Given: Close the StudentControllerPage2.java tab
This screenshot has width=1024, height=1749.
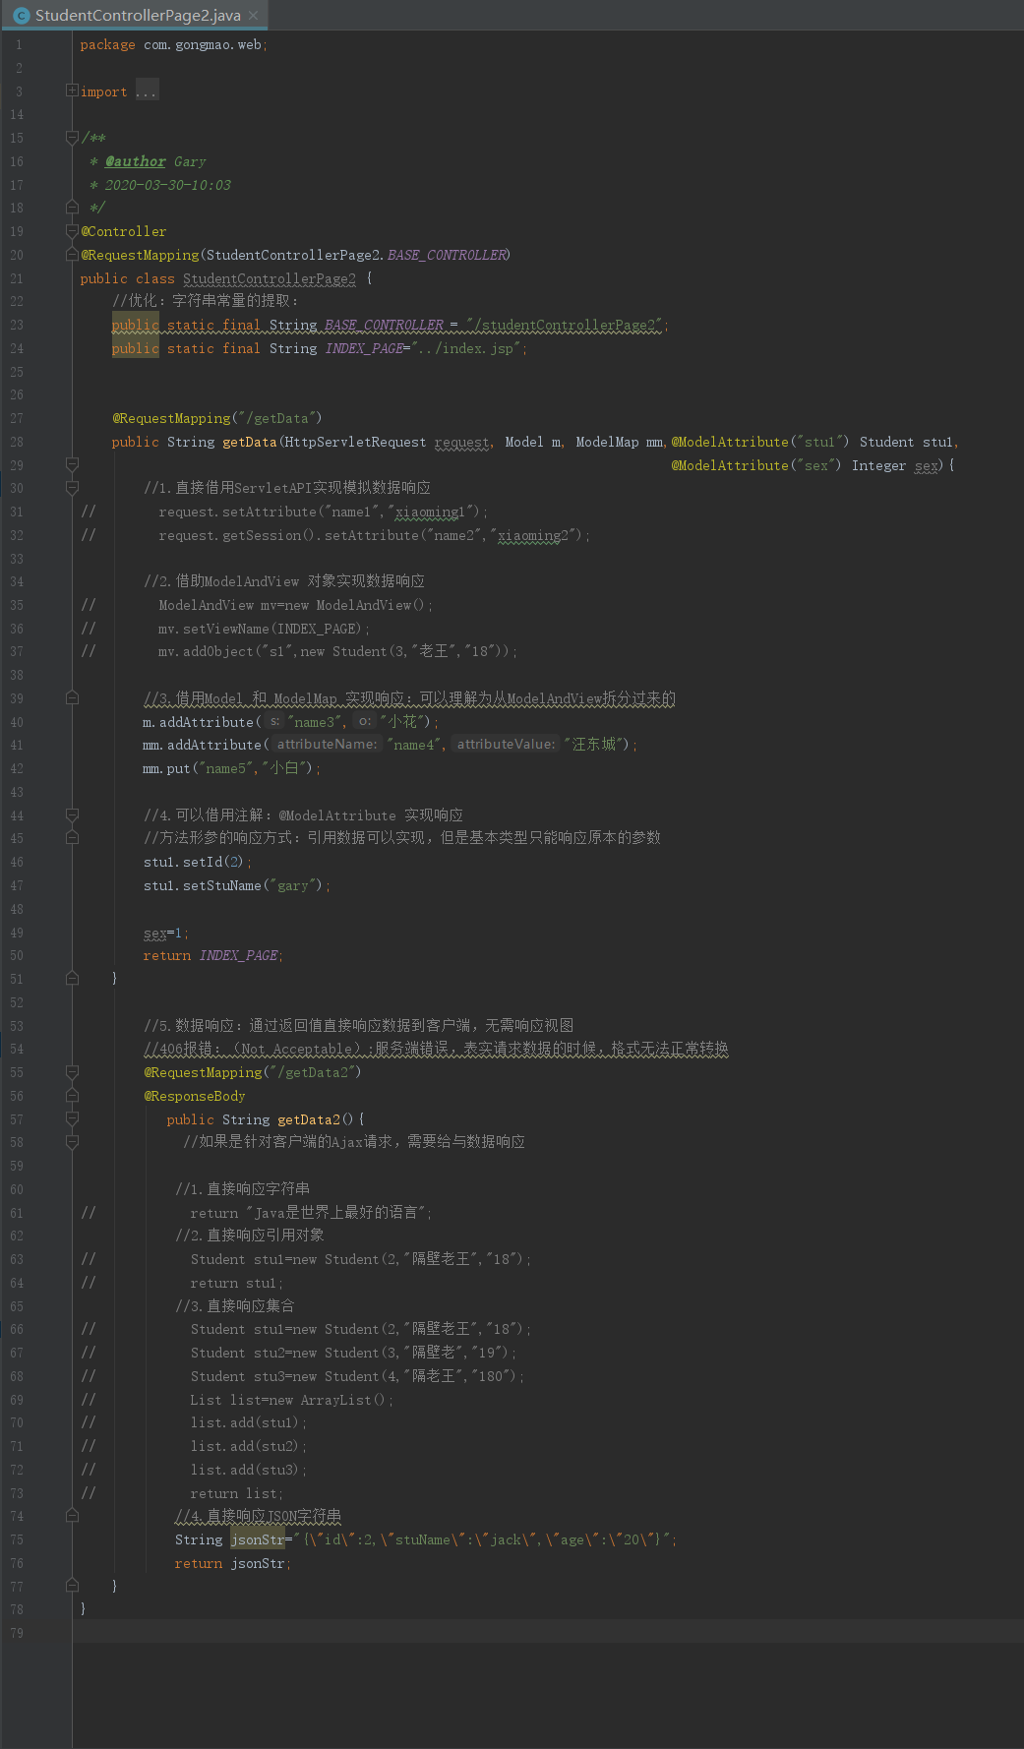Looking at the screenshot, I should (x=253, y=16).
